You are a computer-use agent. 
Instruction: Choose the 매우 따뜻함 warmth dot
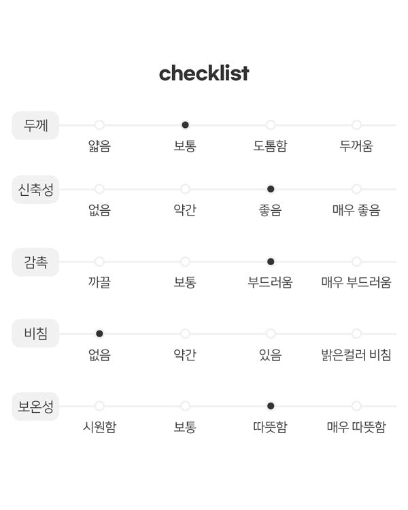pyautogui.click(x=356, y=406)
